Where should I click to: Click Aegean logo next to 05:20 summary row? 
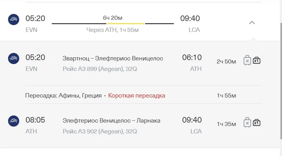[13, 19]
